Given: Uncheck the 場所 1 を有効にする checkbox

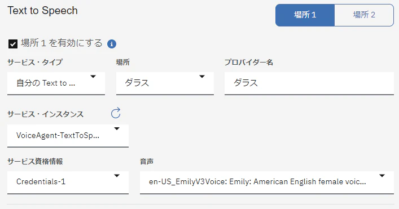Looking at the screenshot, I should 13,44.
